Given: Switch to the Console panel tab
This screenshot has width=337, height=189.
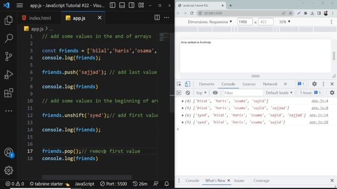Looking at the screenshot, I should (x=228, y=84).
